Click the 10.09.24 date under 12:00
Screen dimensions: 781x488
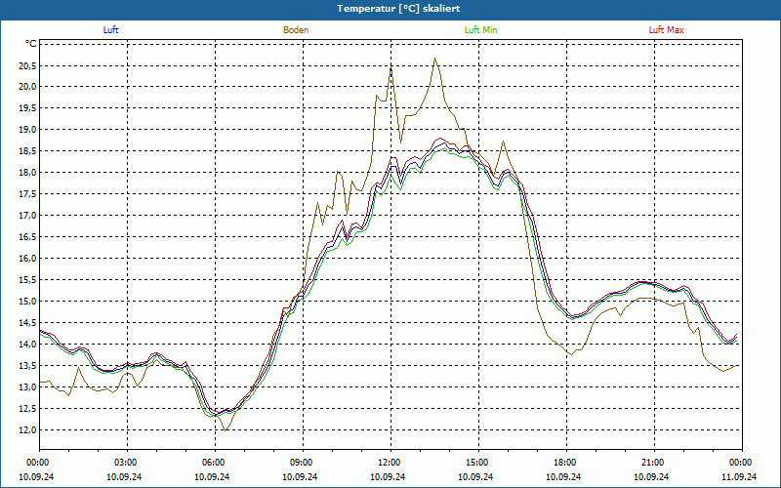388,476
